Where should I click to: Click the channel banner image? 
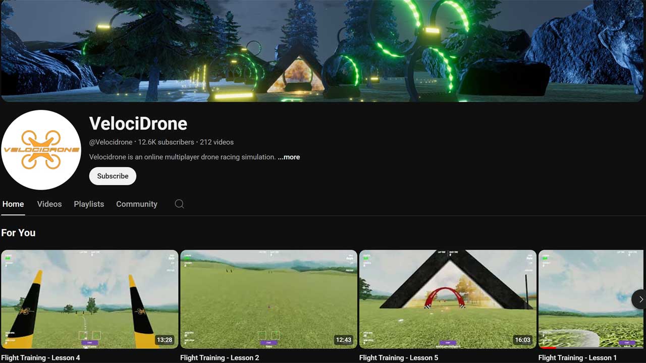tap(323, 50)
